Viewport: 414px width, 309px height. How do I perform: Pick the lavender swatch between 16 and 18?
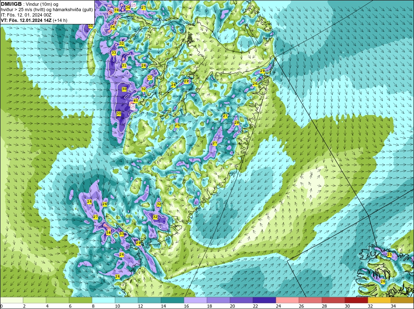[x=195, y=300]
